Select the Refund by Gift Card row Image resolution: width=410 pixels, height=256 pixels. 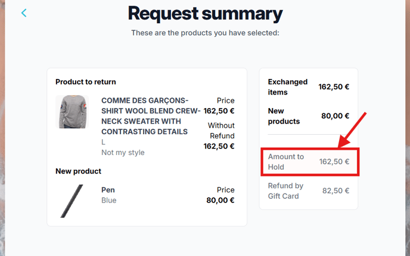309,191
